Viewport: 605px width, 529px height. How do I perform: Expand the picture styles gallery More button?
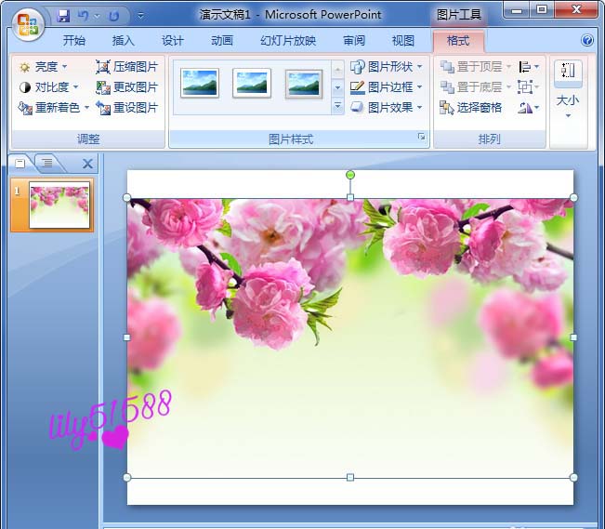coord(337,106)
